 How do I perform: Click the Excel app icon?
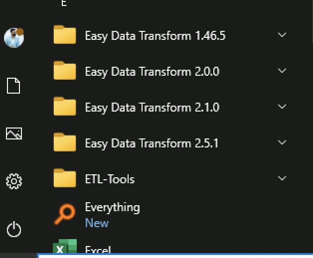[x=65, y=246]
